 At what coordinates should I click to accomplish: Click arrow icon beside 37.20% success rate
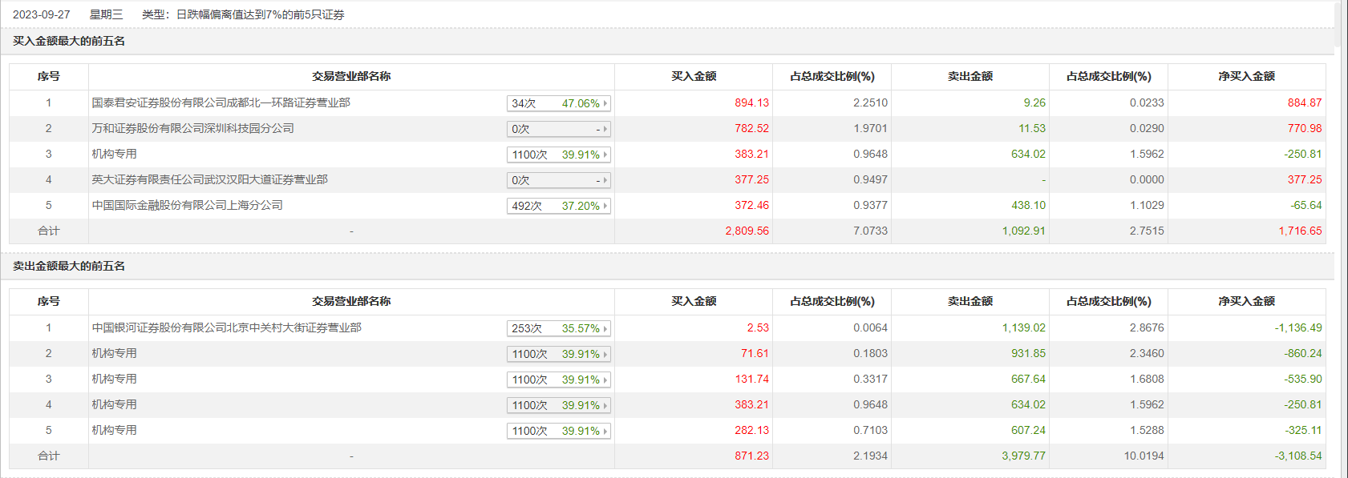click(605, 206)
